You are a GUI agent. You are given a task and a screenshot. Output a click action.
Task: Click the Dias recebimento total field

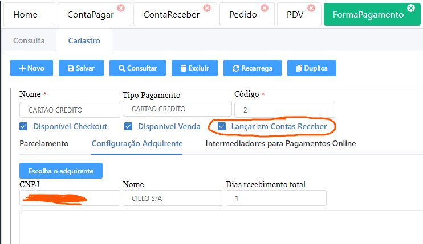[x=276, y=197]
